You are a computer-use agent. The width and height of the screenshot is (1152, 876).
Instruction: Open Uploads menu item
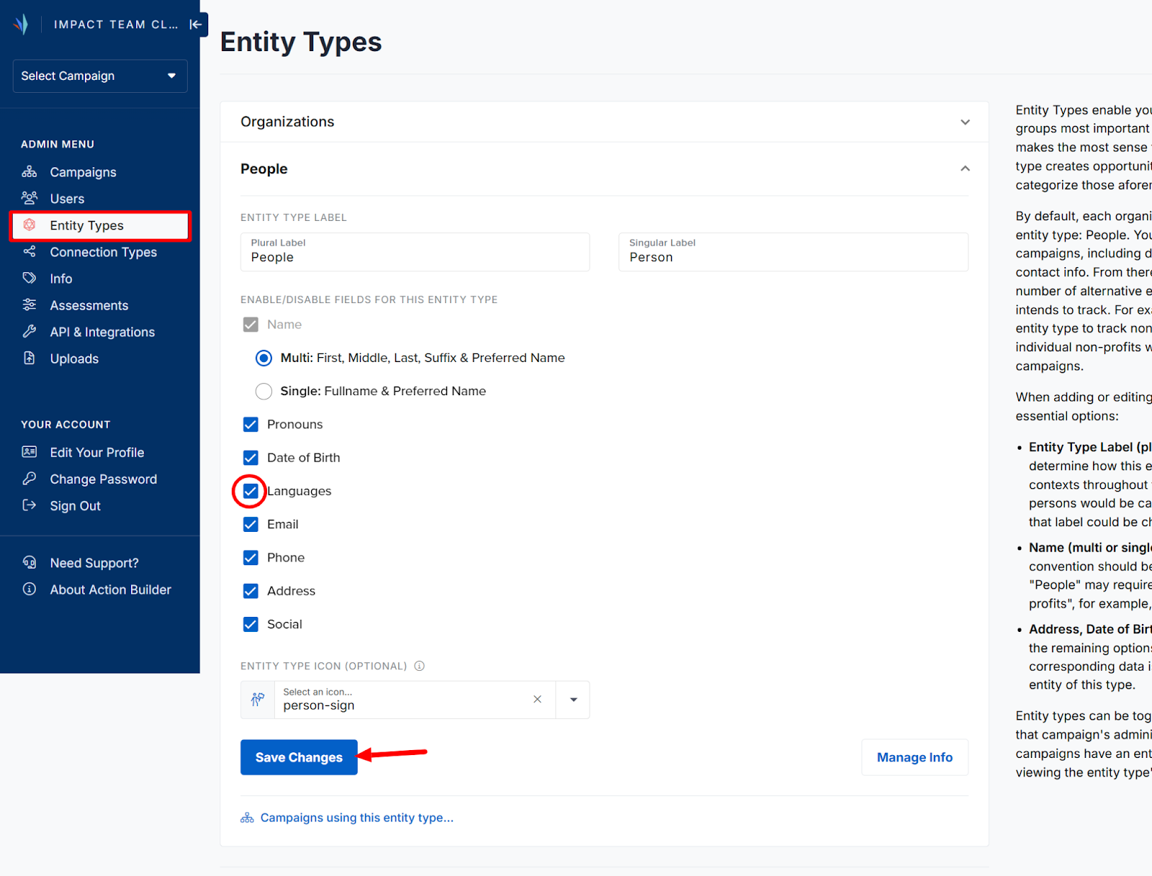[74, 358]
